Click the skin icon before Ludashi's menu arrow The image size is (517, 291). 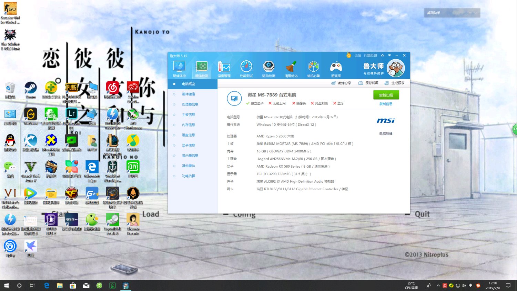[x=383, y=55]
